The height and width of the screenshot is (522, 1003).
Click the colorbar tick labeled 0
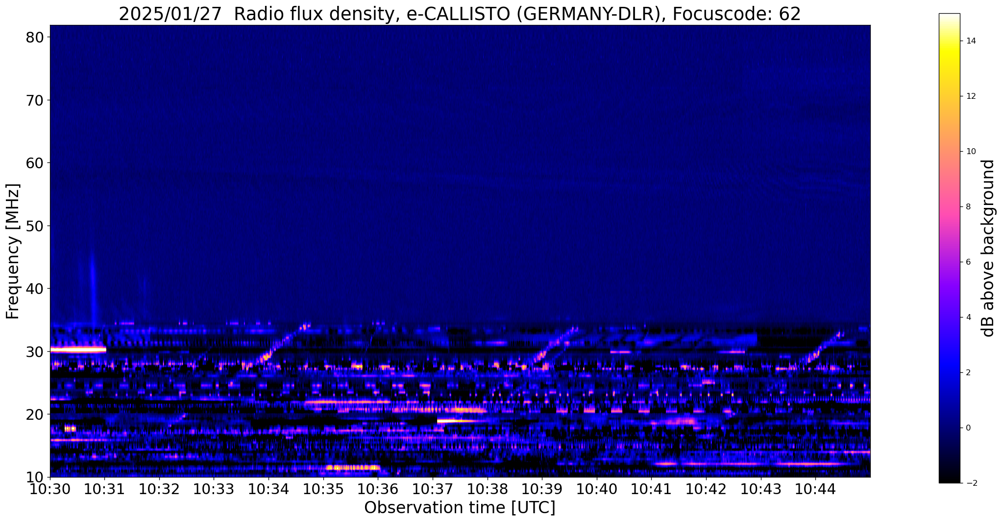pos(968,428)
